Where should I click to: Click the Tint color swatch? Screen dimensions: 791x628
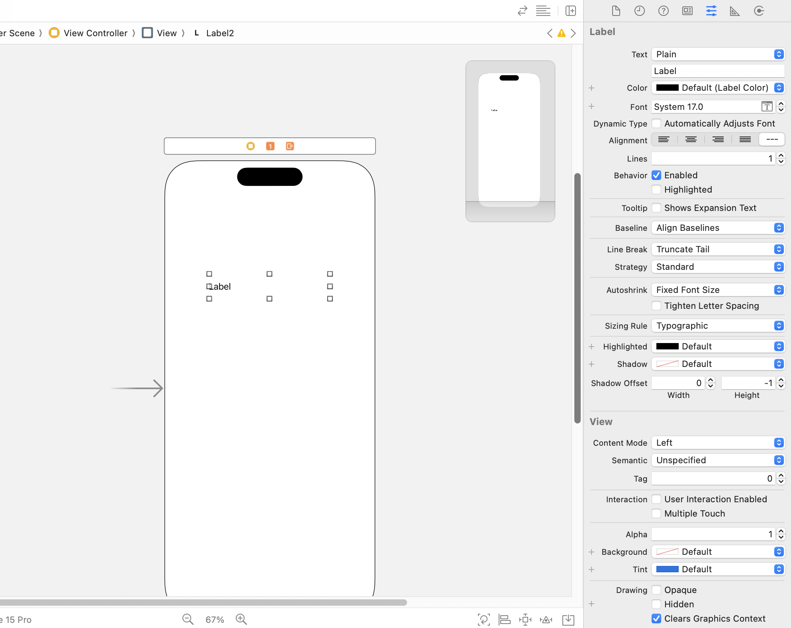point(667,569)
